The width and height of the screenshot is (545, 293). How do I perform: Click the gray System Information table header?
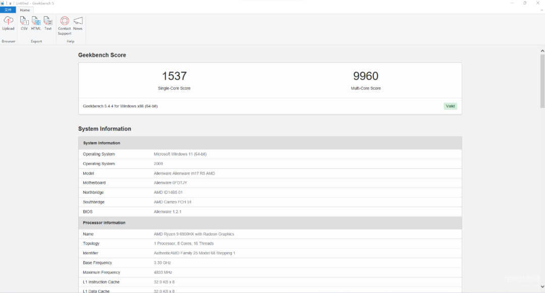pyautogui.click(x=270, y=143)
